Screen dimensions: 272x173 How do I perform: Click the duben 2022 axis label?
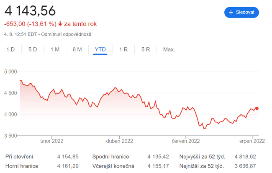(x=119, y=141)
